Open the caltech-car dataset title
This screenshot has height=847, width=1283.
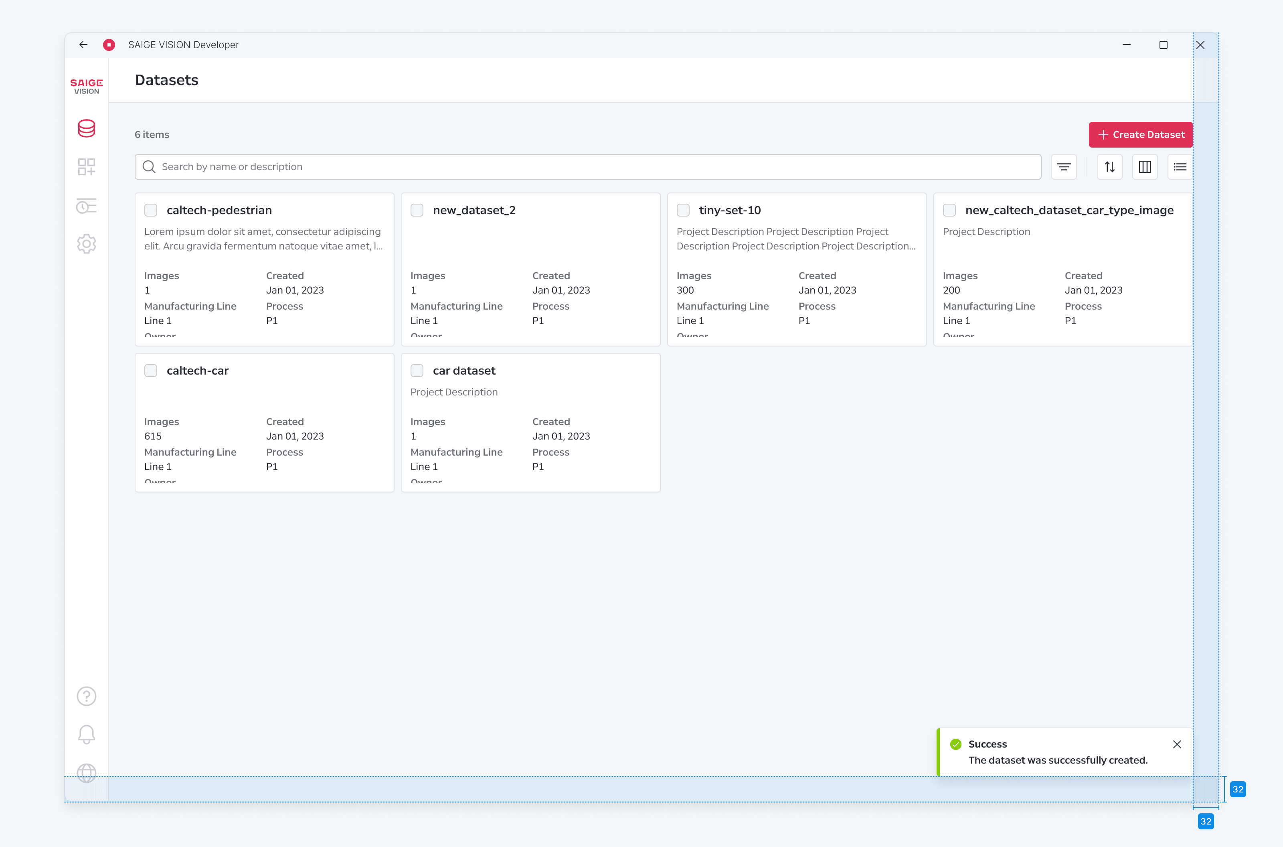(198, 371)
